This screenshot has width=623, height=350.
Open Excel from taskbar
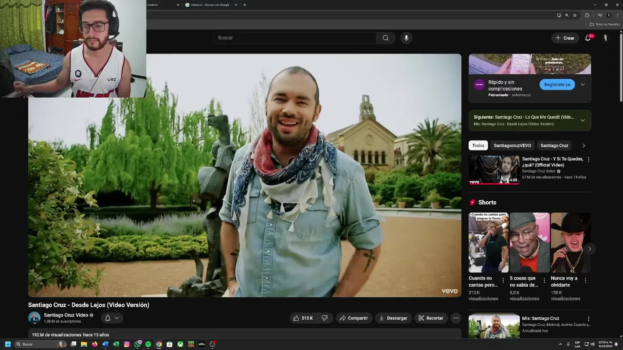point(116,344)
